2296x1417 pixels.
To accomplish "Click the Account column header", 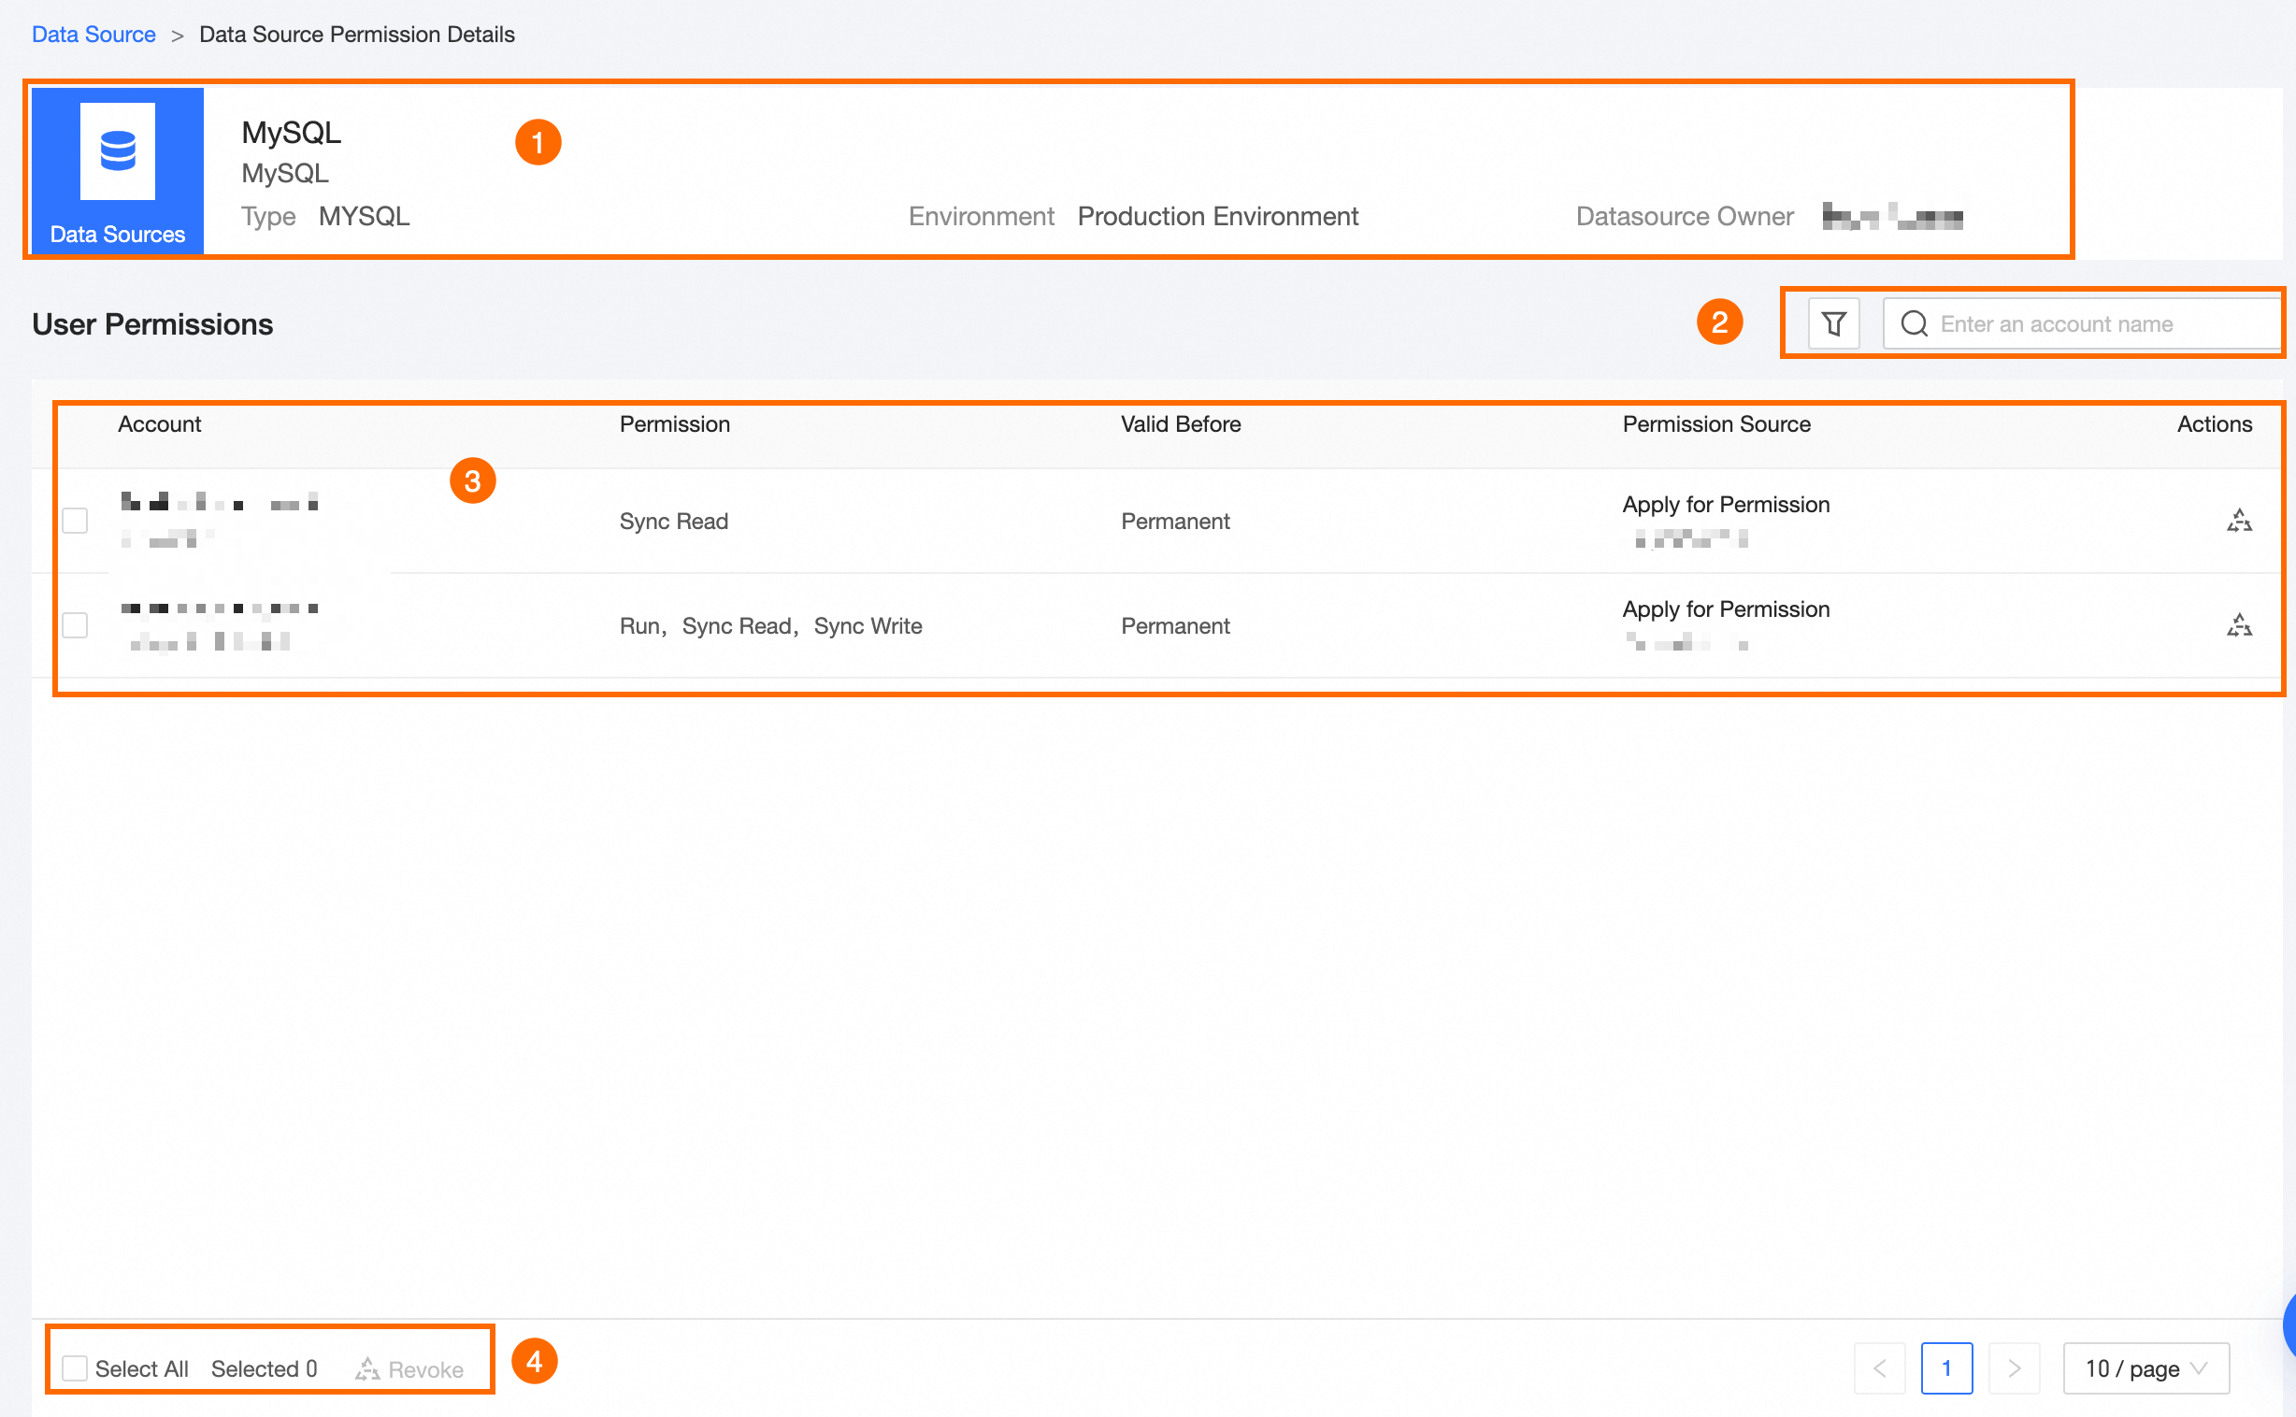I will tap(159, 424).
